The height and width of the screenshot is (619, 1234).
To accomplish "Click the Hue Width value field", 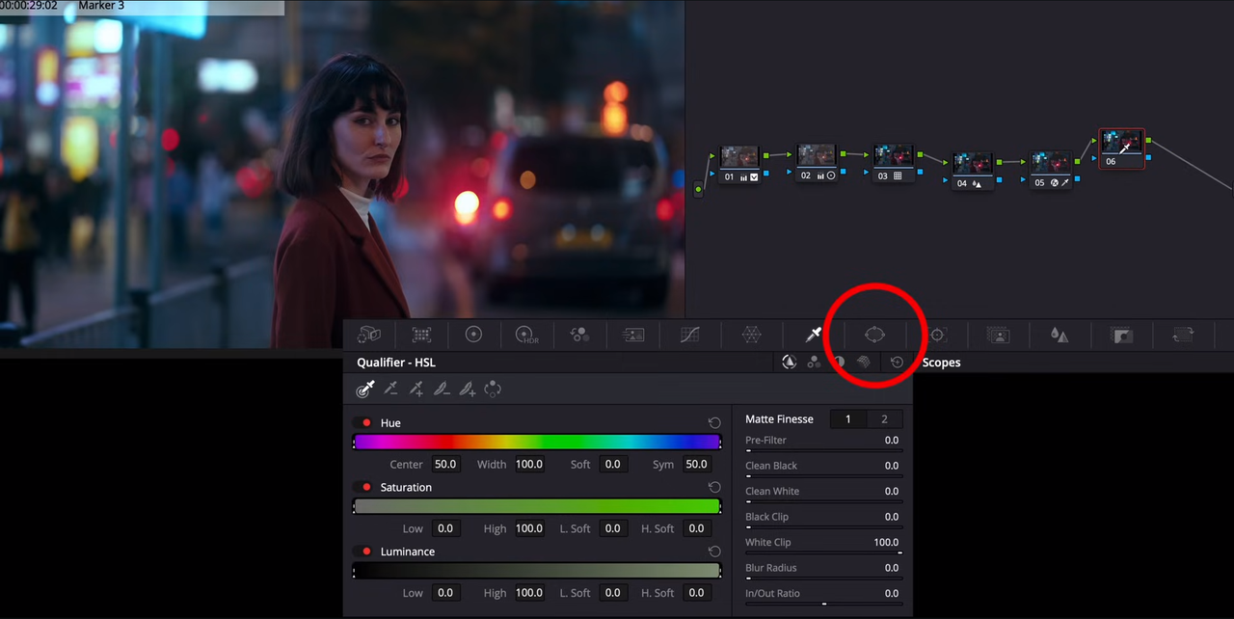I will pos(529,465).
